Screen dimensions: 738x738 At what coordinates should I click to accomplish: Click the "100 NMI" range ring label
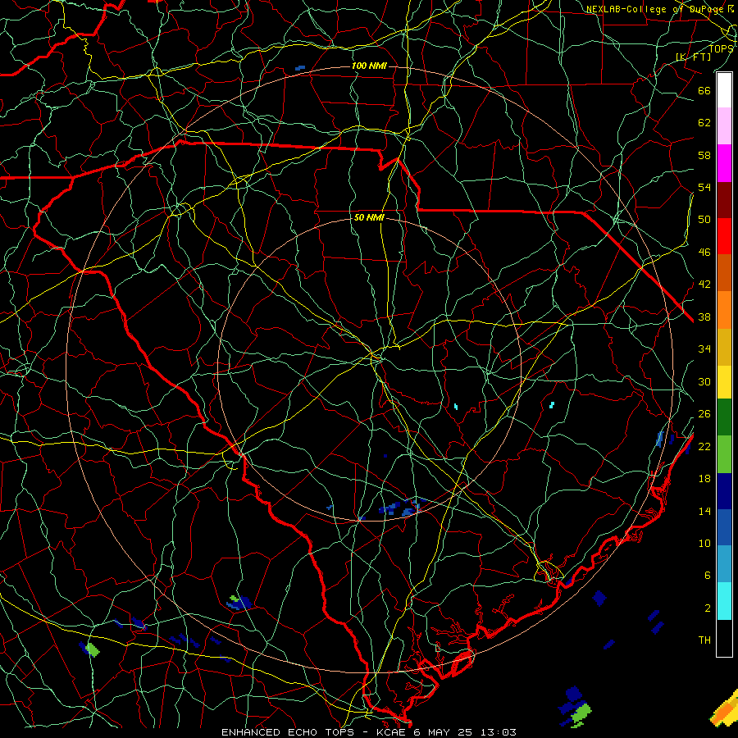tap(369, 66)
